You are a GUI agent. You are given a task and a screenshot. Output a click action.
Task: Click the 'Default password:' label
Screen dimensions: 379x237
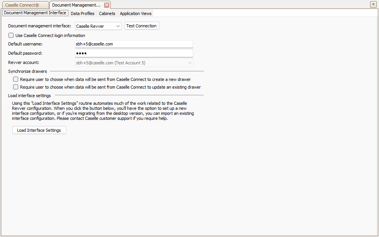point(25,53)
